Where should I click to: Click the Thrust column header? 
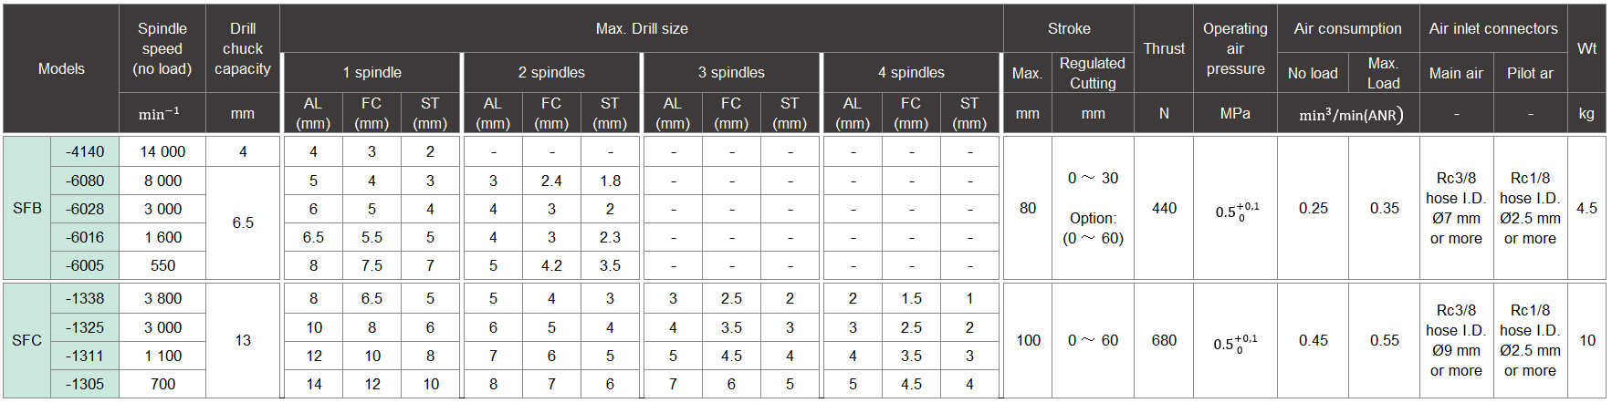tap(1164, 48)
